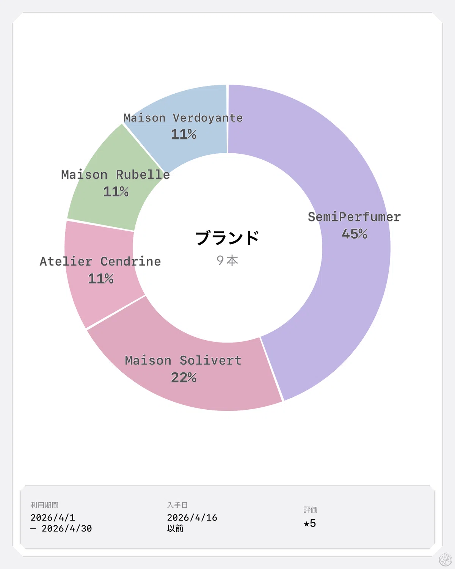Image resolution: width=455 pixels, height=569 pixels.
Task: Tap the 45% percentage label
Action: [355, 234]
